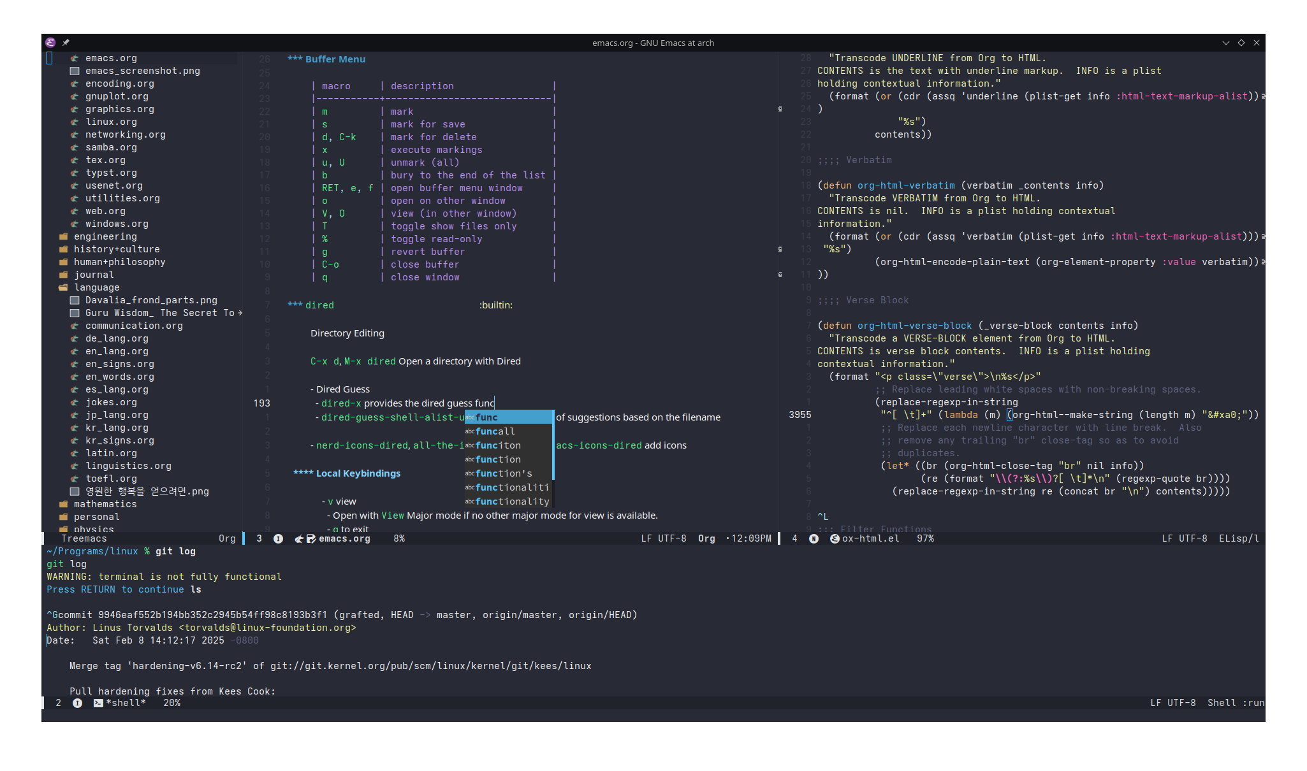This screenshot has width=1307, height=771.
Task: Click the org icon beside web.org
Action: (75, 211)
